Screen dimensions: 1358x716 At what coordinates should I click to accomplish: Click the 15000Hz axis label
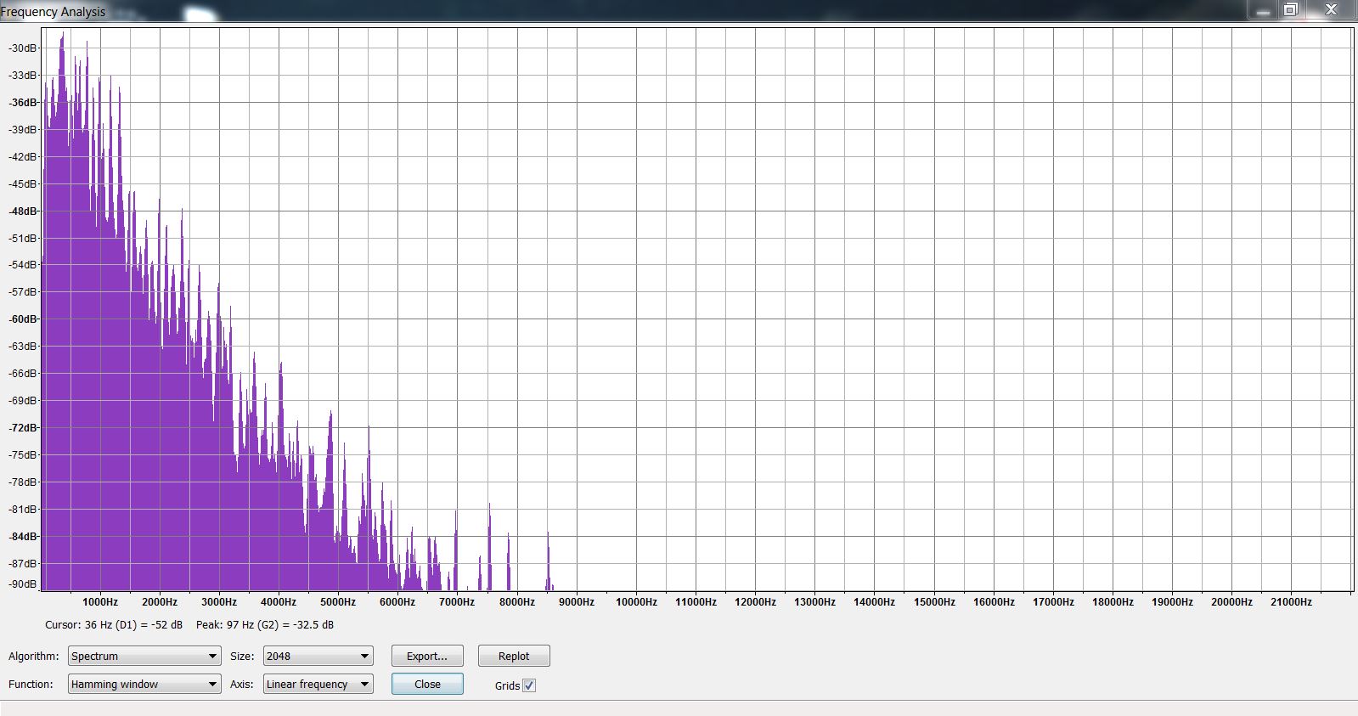934,601
